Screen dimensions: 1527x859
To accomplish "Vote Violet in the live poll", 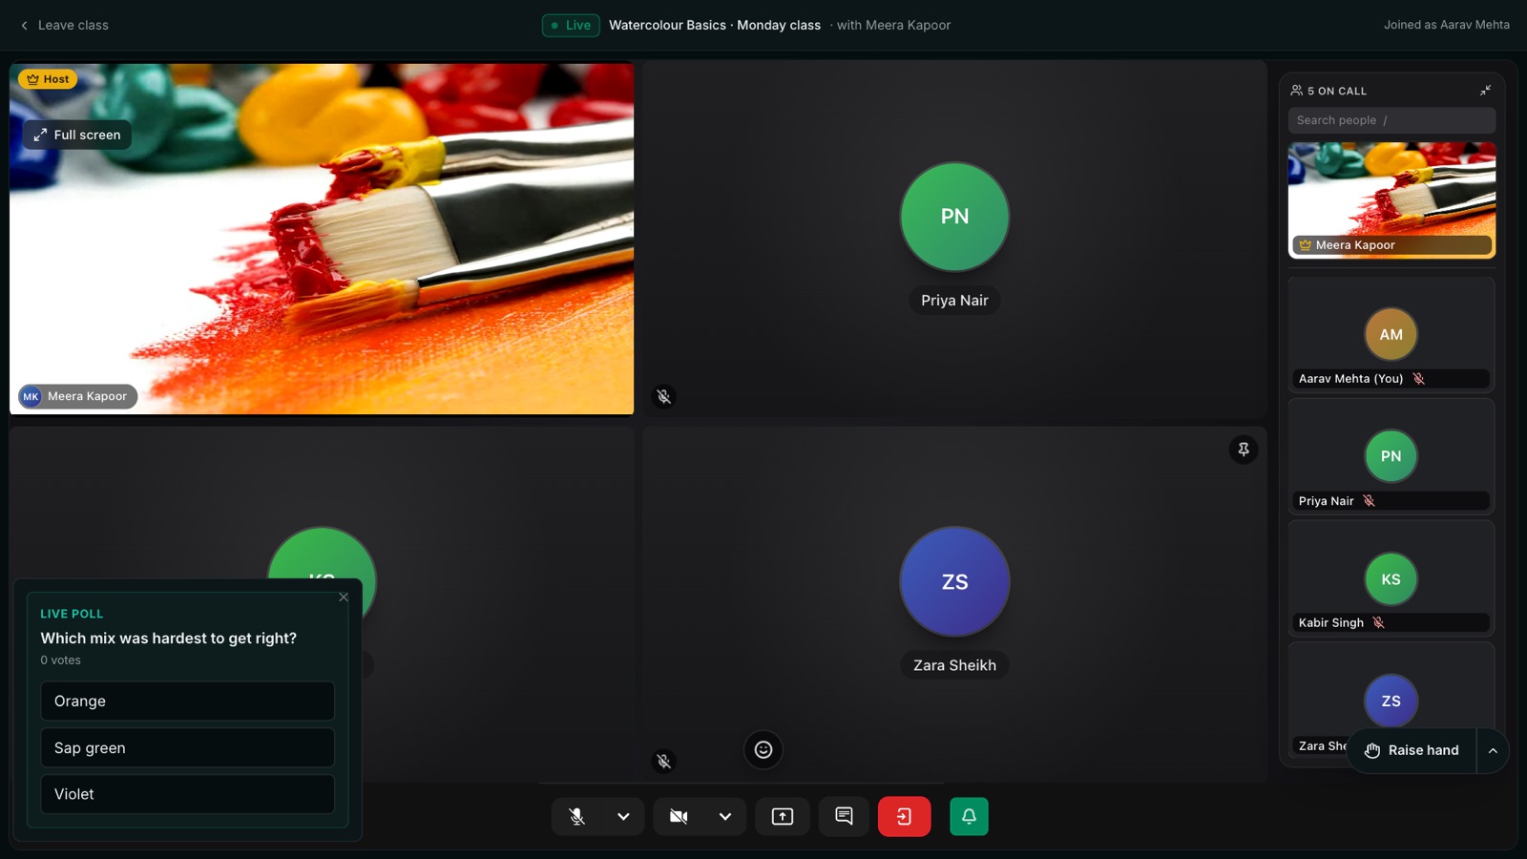I will click(188, 794).
